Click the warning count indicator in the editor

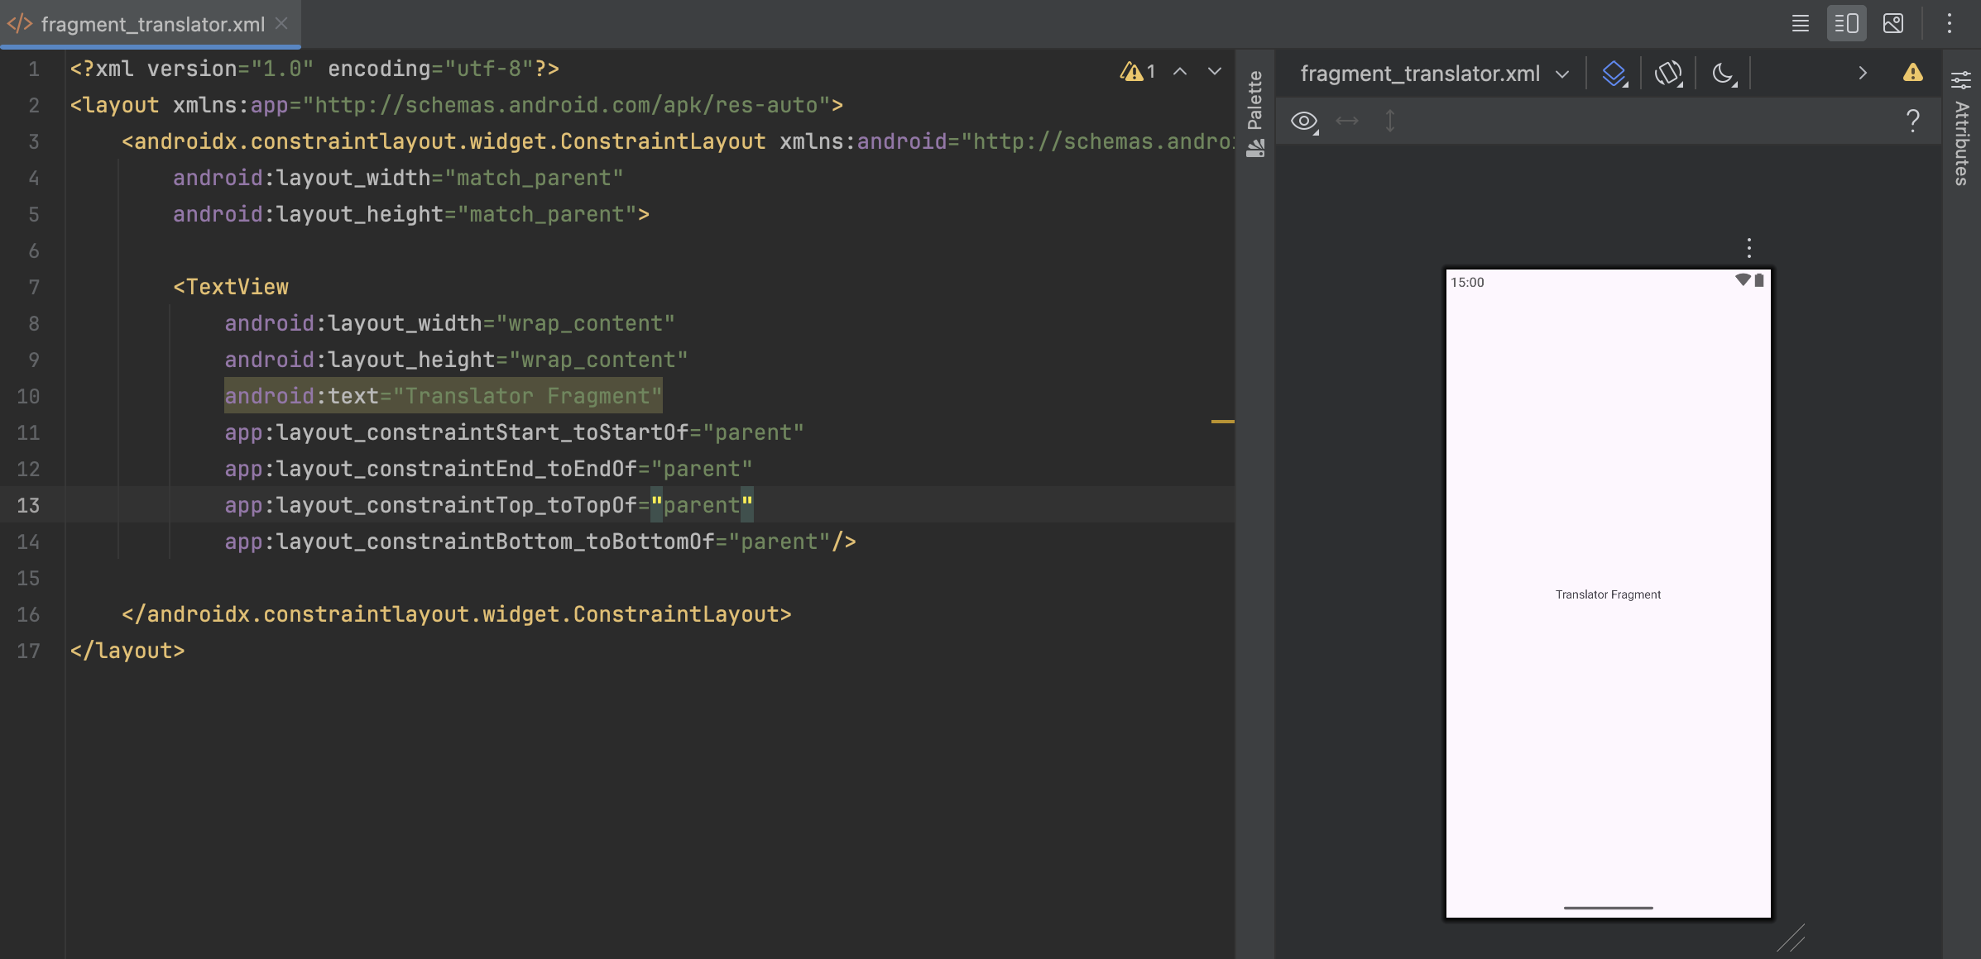[x=1138, y=72]
